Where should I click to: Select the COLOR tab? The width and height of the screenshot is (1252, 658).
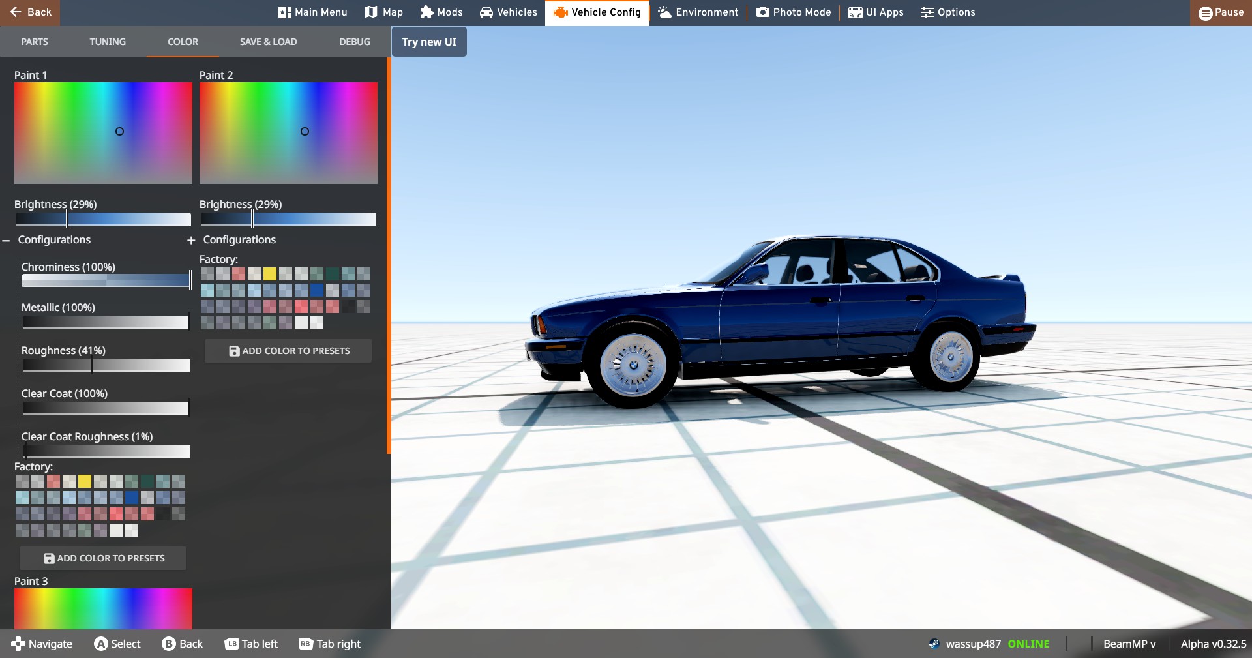pyautogui.click(x=183, y=42)
